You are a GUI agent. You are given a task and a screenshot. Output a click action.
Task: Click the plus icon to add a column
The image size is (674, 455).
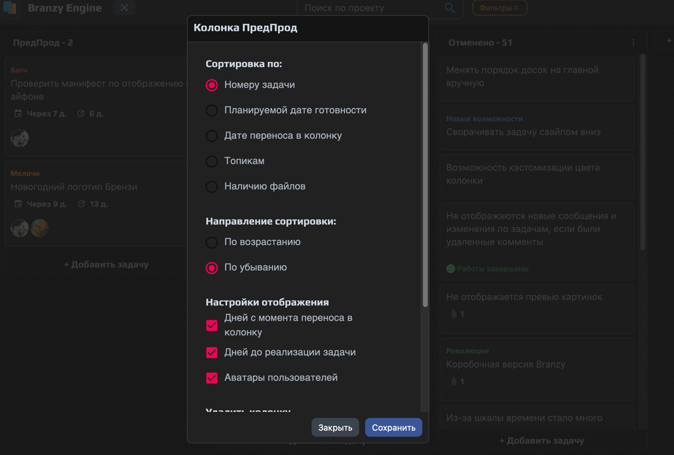click(669, 41)
